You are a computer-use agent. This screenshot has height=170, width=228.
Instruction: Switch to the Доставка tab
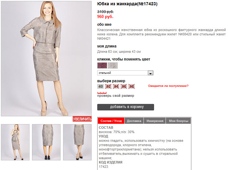[134, 121]
